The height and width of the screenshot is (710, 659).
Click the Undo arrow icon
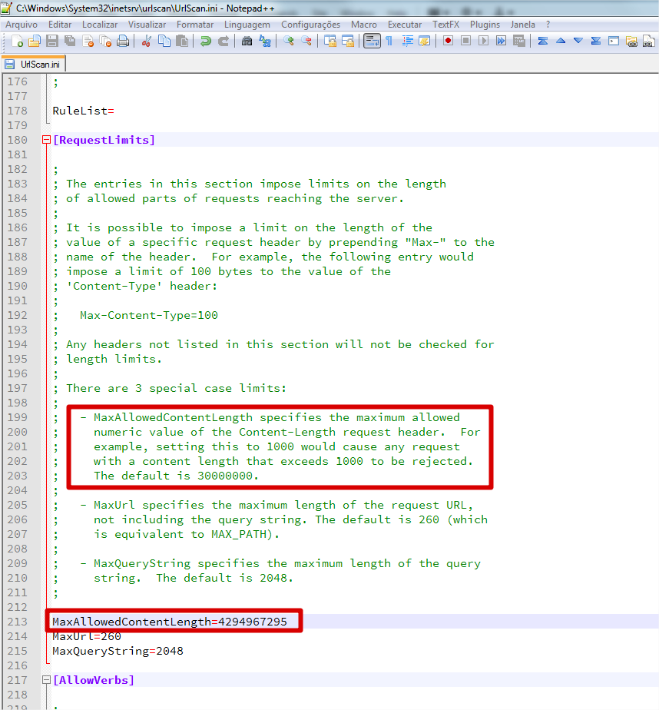click(206, 41)
